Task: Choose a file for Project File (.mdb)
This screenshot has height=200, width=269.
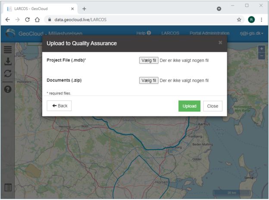Action: 149,60
